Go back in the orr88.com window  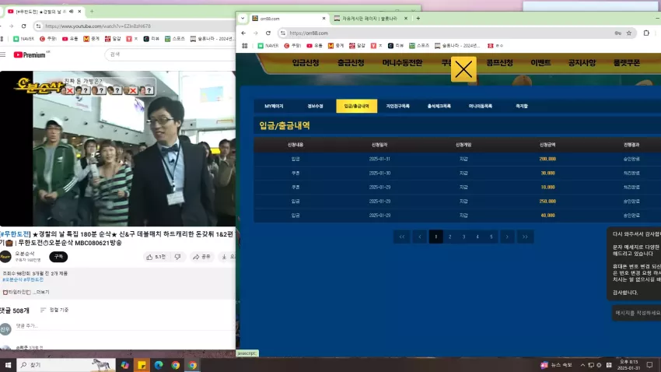tap(243, 33)
